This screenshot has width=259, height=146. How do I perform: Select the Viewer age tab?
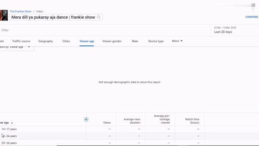tap(87, 41)
